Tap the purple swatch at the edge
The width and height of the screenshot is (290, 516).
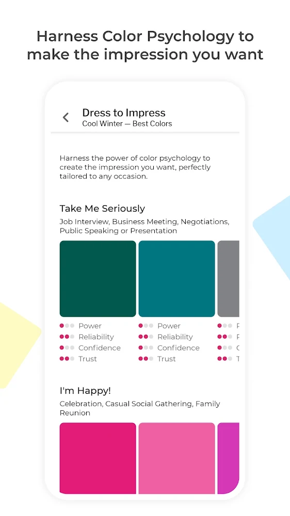pyautogui.click(x=229, y=458)
